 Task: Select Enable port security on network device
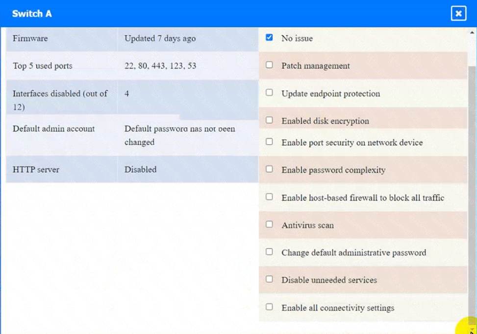(269, 142)
